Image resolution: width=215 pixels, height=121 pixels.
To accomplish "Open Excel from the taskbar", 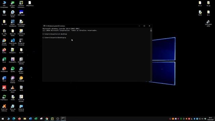I will [36, 119].
